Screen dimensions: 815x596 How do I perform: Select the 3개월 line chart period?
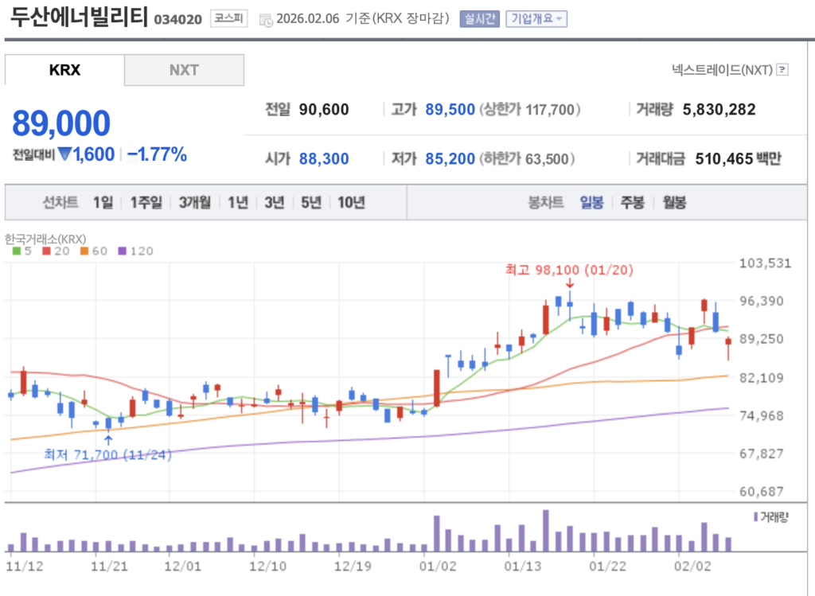point(195,202)
